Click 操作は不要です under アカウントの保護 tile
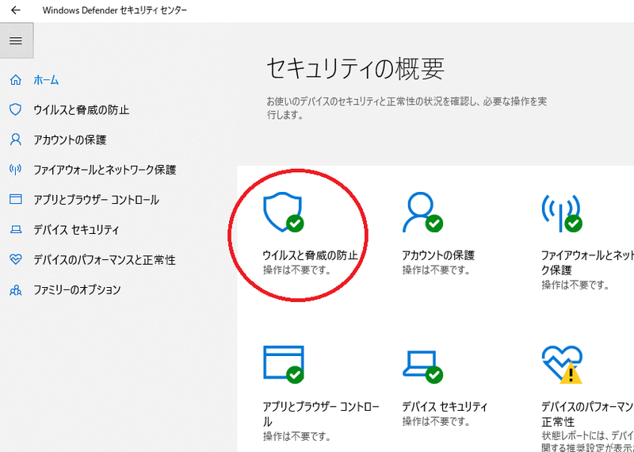 [437, 270]
